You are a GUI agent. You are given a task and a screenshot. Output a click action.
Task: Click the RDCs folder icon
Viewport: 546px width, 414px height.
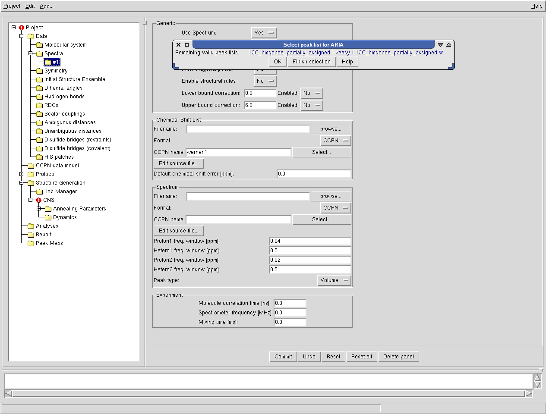point(39,105)
